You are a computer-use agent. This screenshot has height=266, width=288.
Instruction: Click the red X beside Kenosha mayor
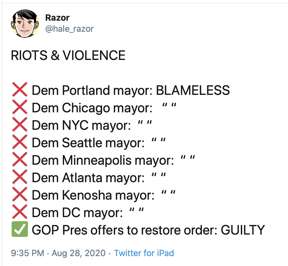20,194
